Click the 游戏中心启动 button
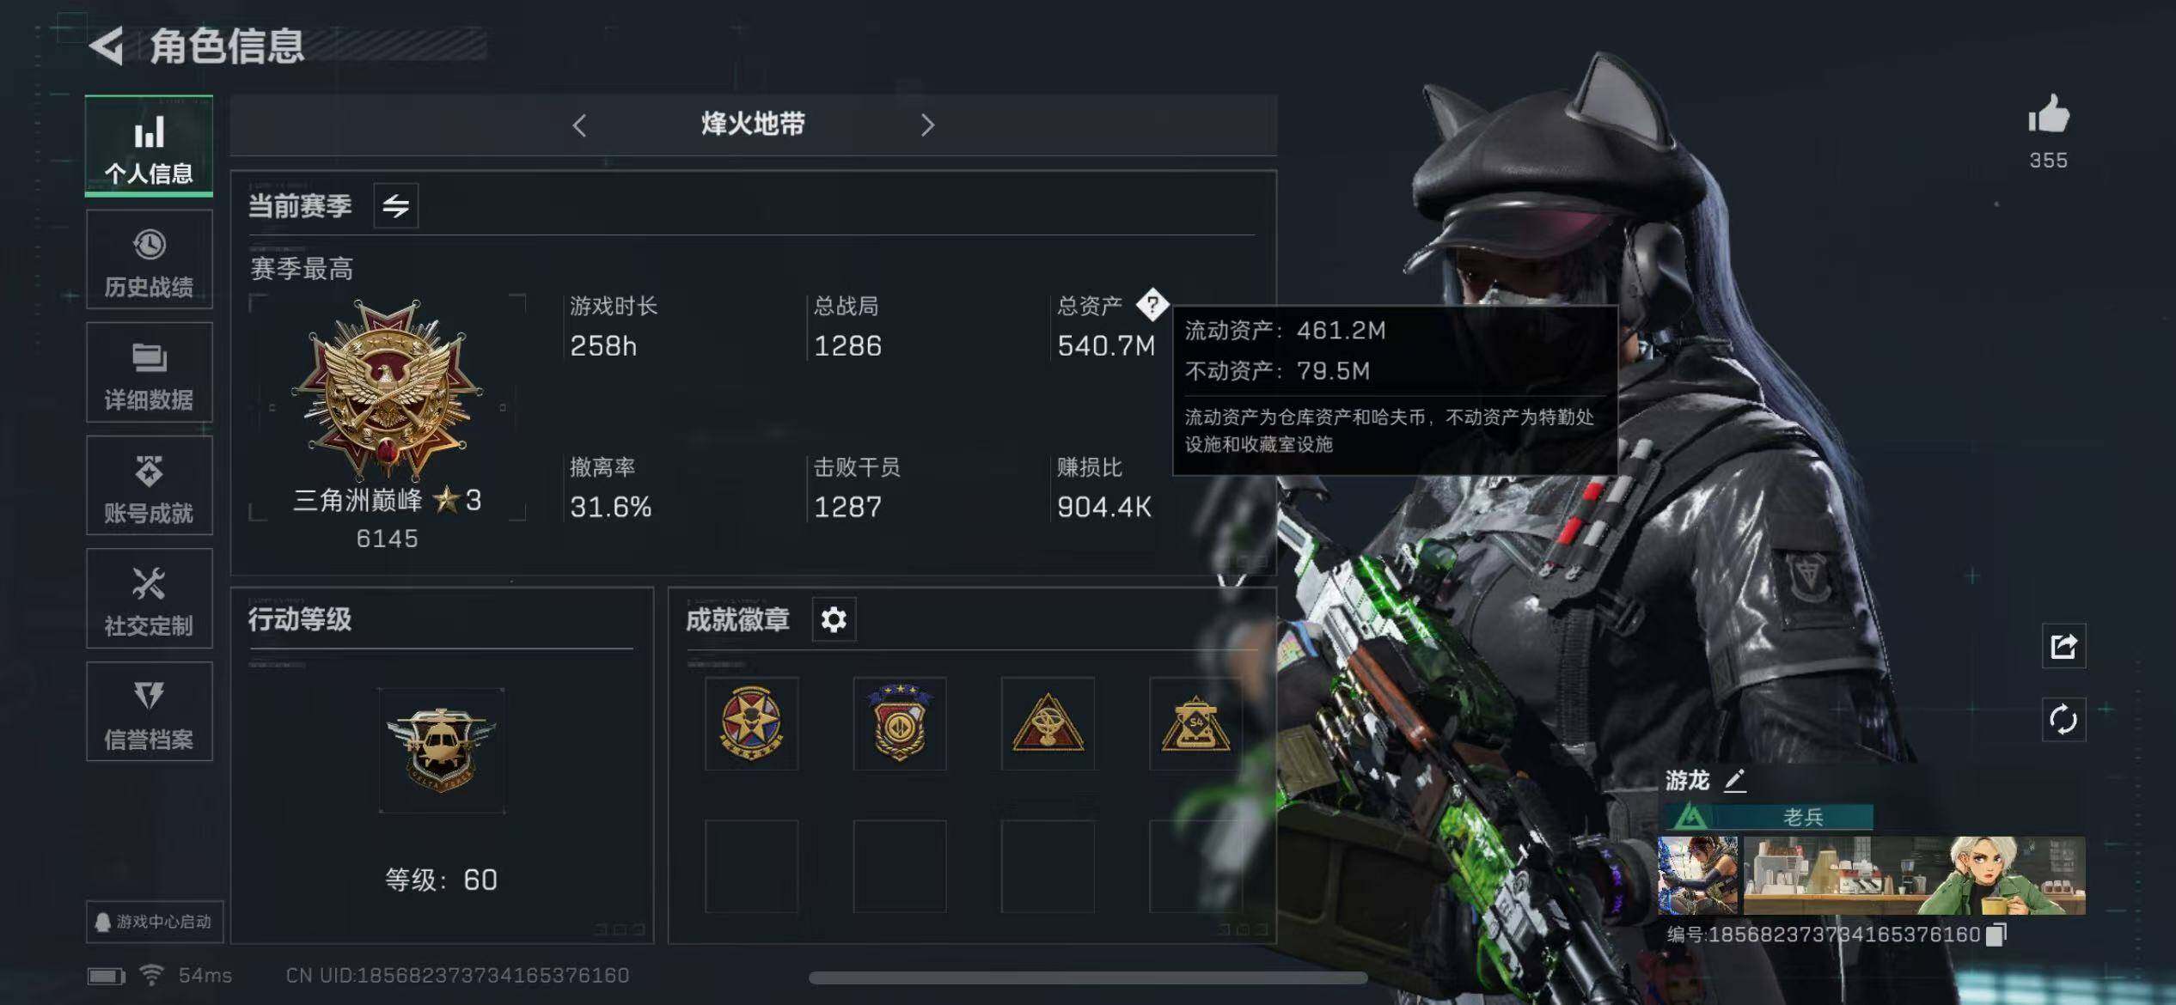 point(155,922)
